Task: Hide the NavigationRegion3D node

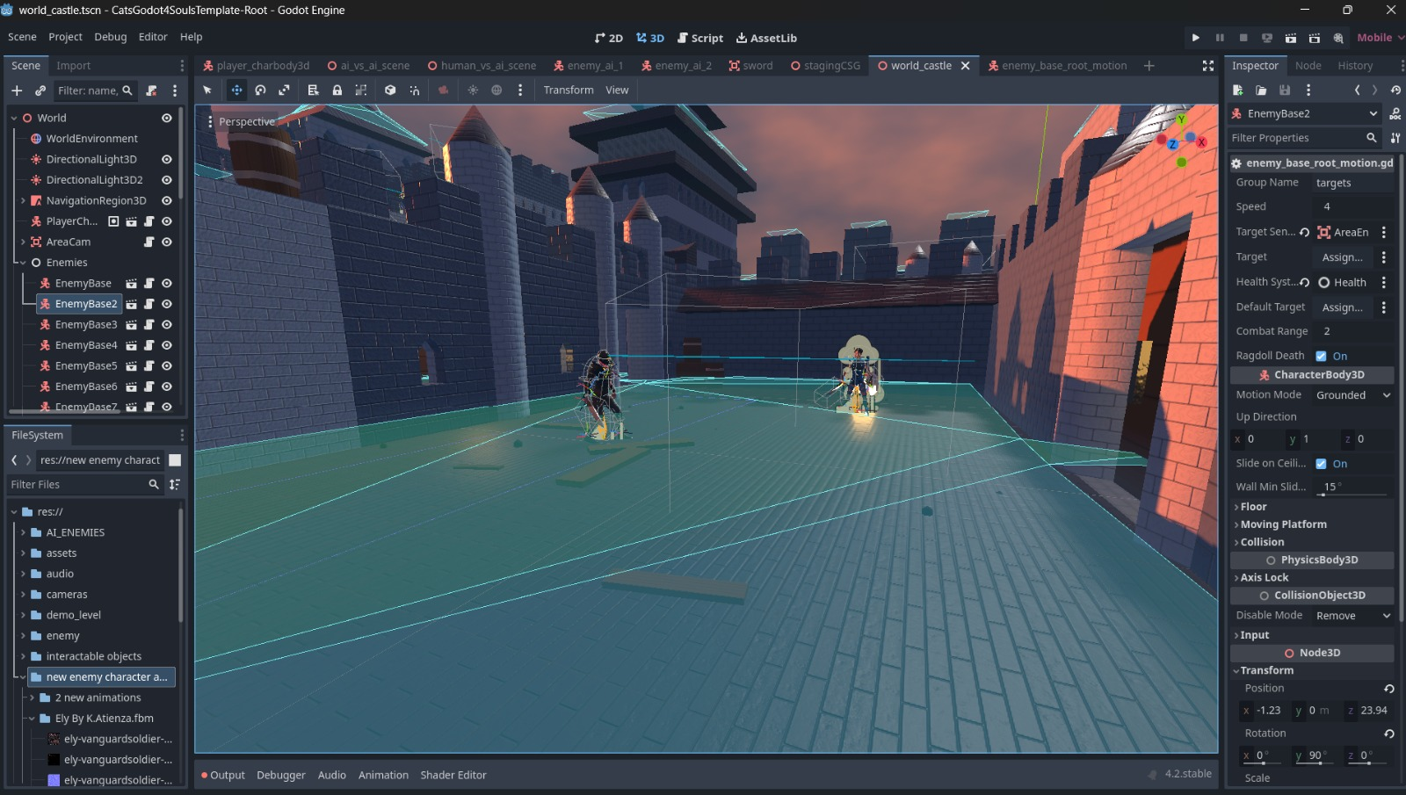Action: point(167,200)
